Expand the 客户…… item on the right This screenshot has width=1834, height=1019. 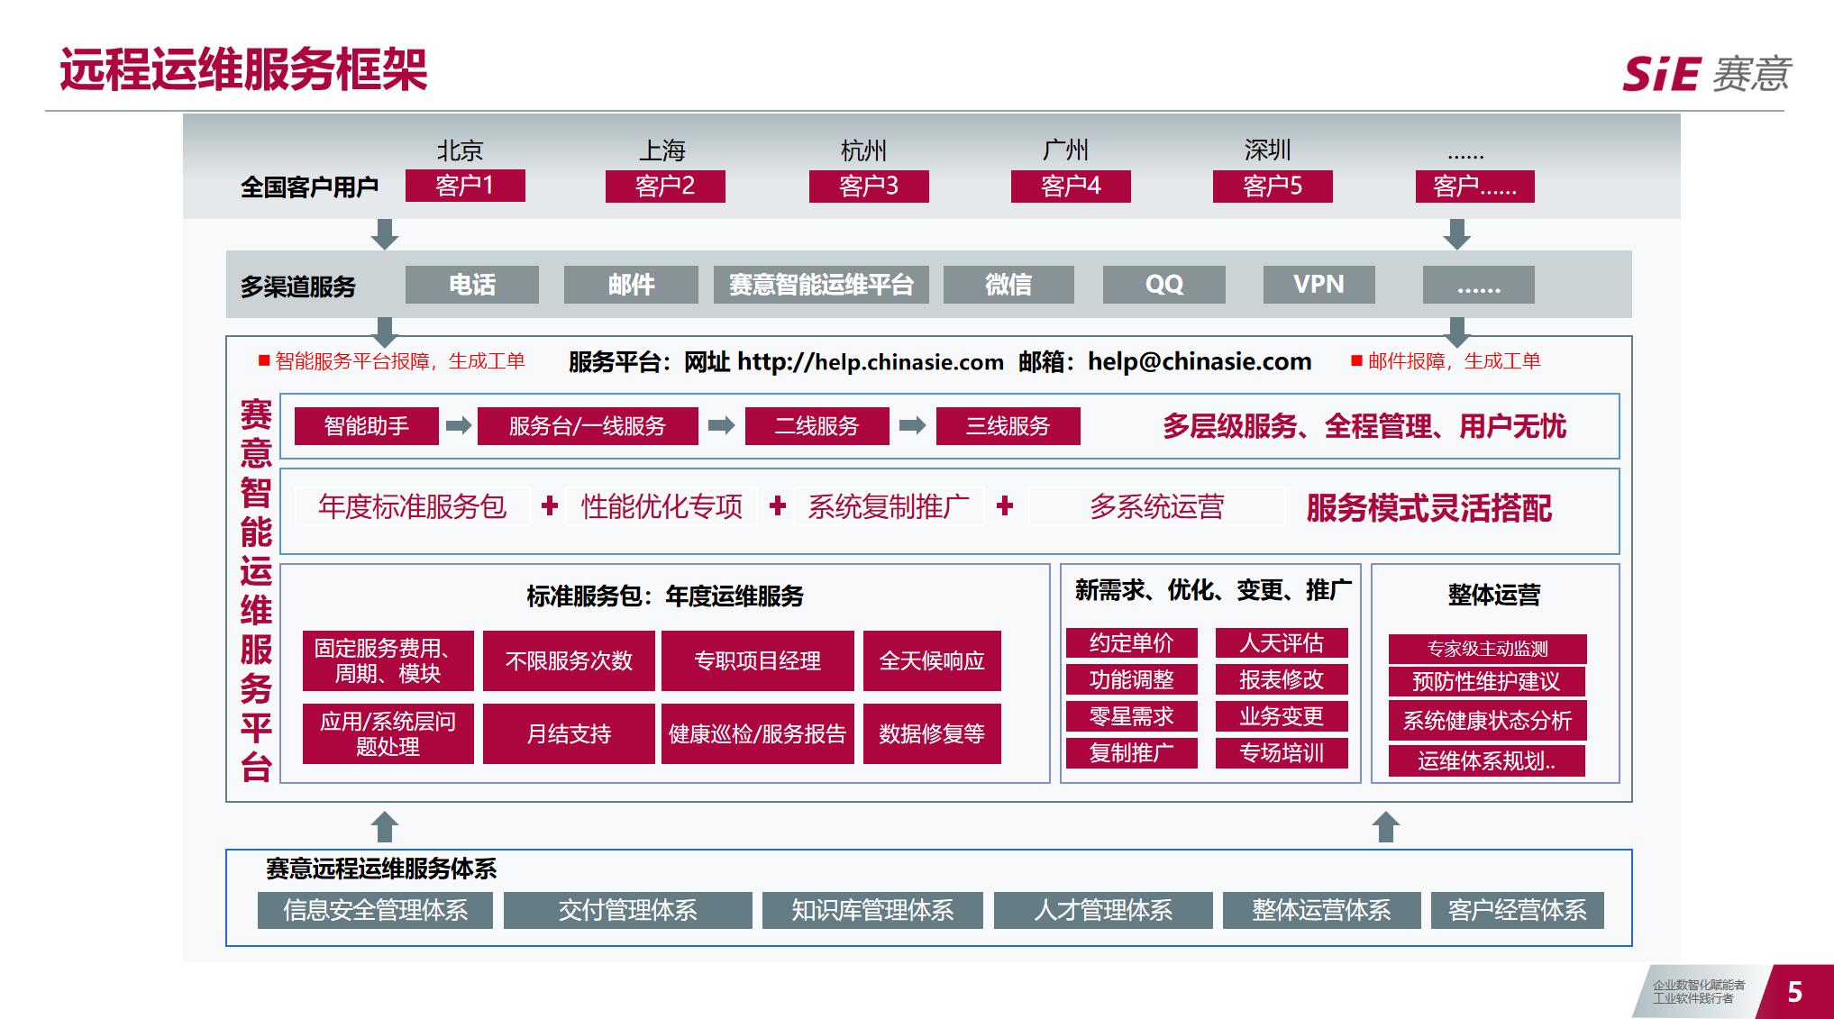tap(1475, 187)
